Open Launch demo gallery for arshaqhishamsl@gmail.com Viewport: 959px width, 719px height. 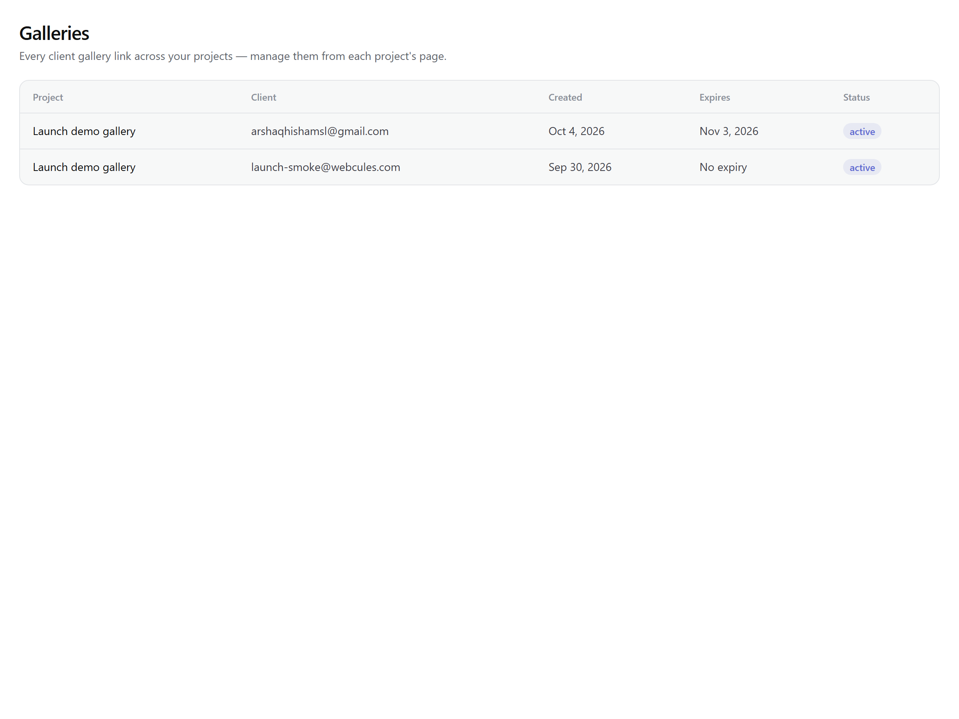[x=84, y=131]
